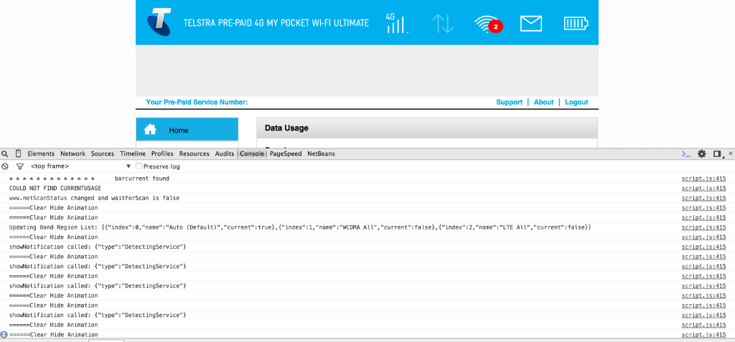This screenshot has width=735, height=342.
Task: Click the Logout link
Action: 576,102
